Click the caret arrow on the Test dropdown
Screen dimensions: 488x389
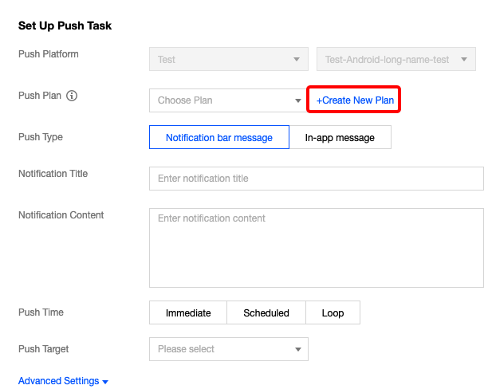(x=297, y=60)
